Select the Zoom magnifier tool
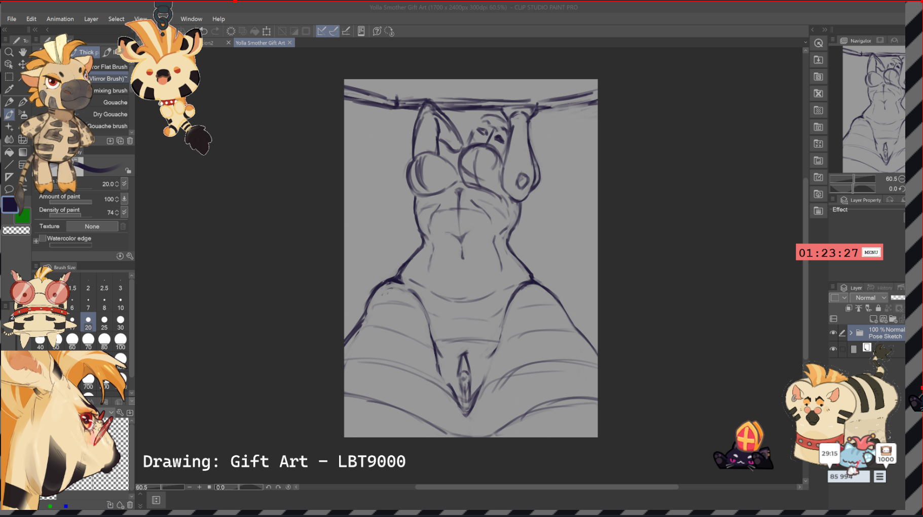 9,52
